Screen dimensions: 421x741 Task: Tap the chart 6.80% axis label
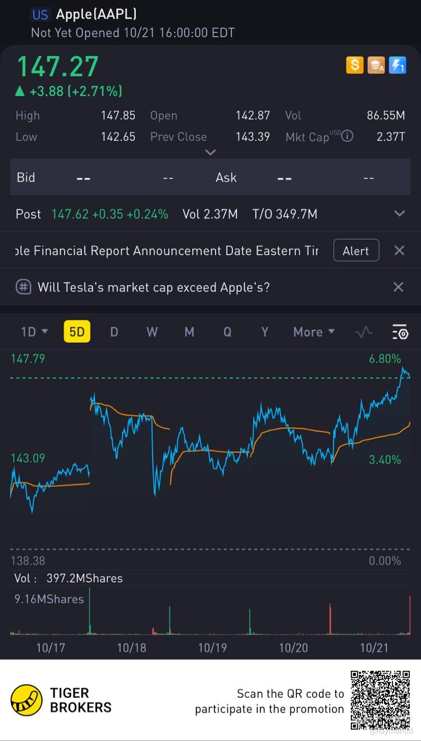point(385,358)
